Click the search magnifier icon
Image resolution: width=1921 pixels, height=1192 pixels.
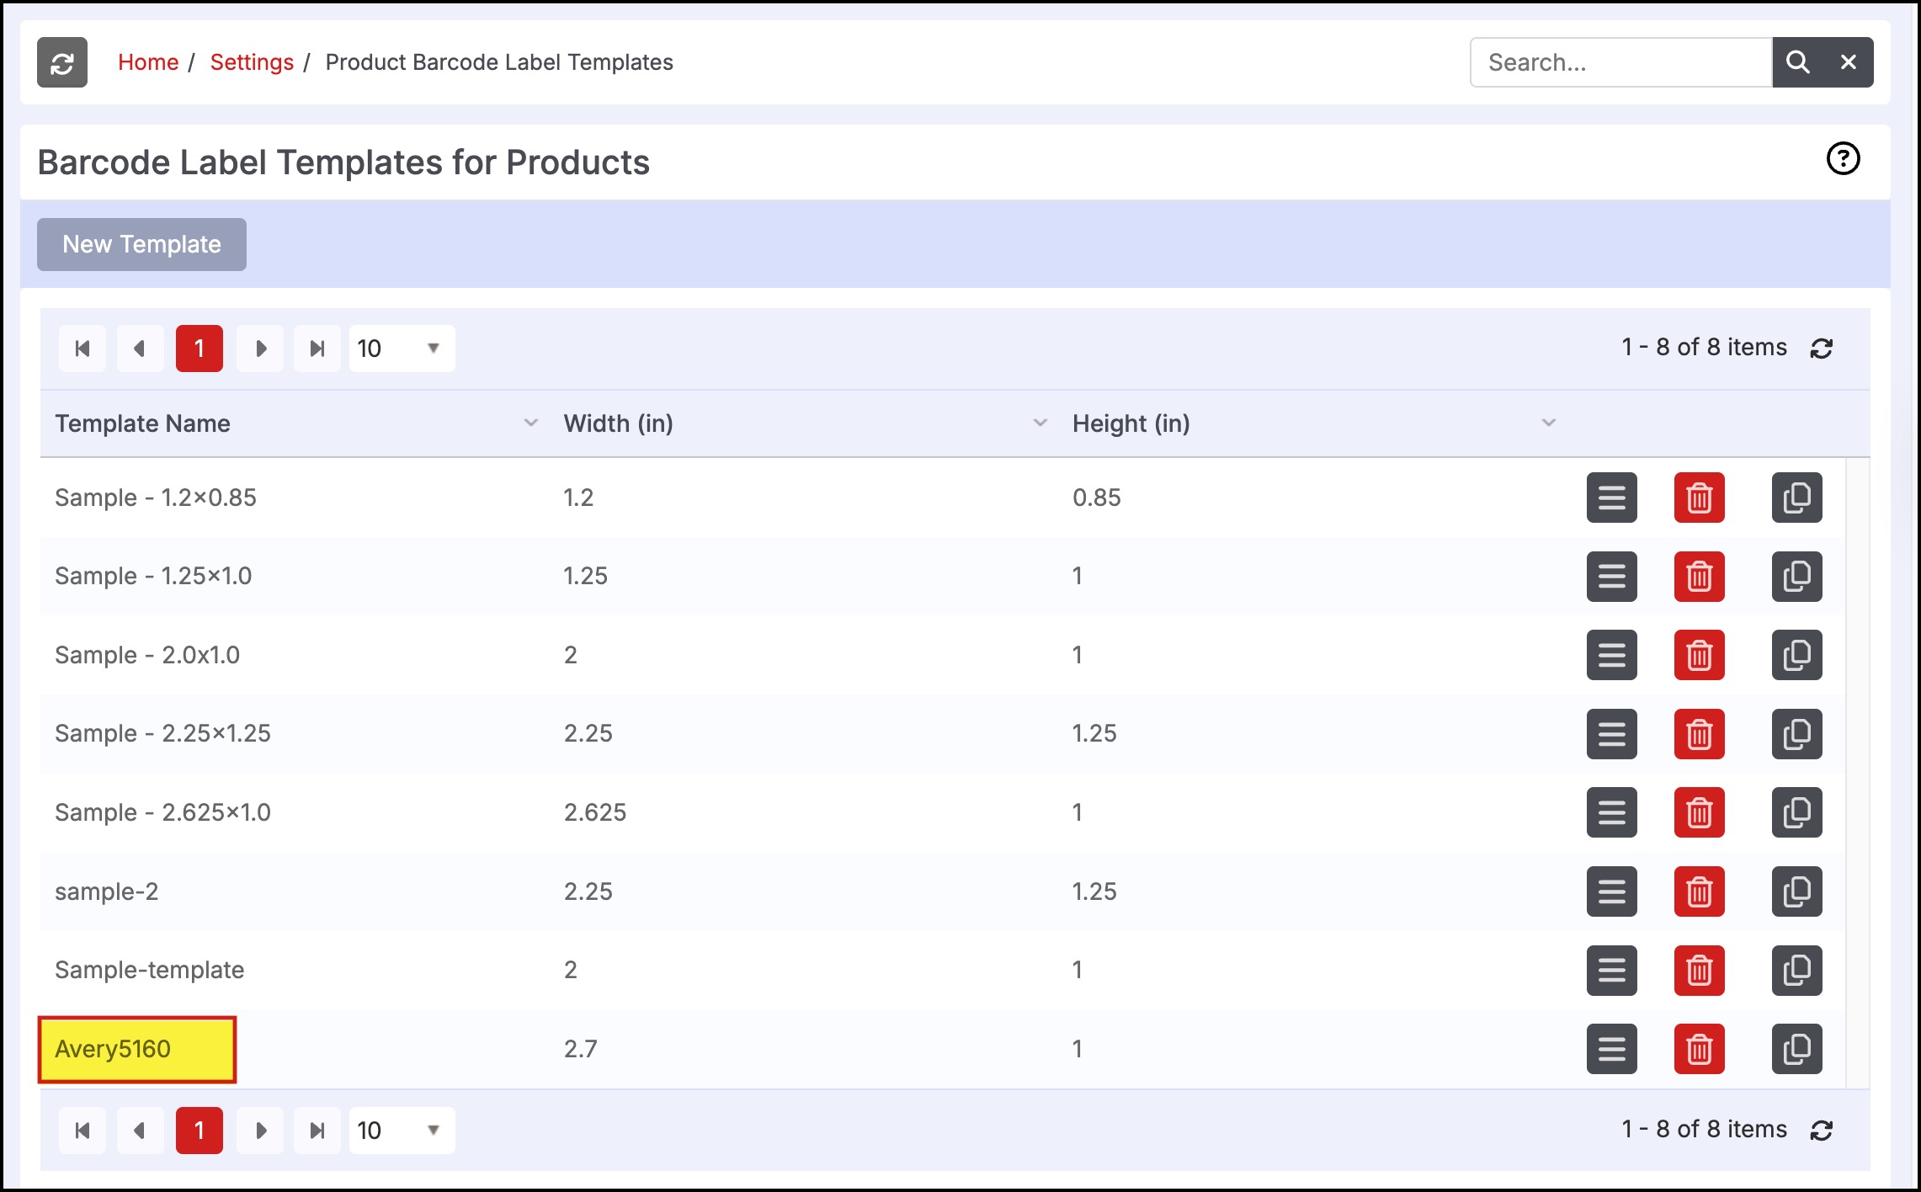tap(1797, 62)
